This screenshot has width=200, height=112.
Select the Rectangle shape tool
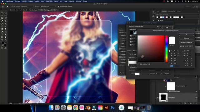pos(2,37)
